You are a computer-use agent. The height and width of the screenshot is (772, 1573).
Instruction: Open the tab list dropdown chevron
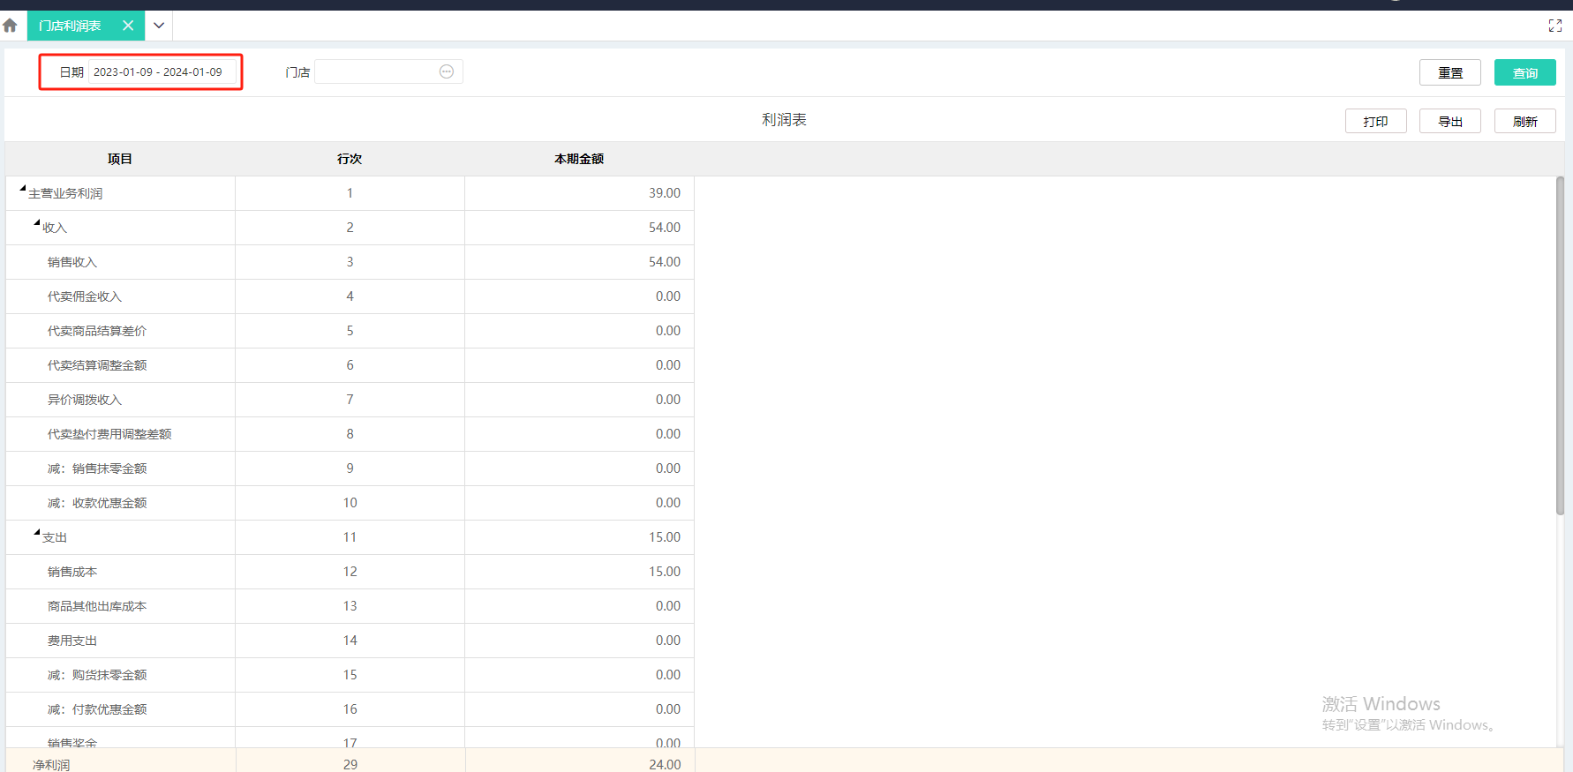159,26
